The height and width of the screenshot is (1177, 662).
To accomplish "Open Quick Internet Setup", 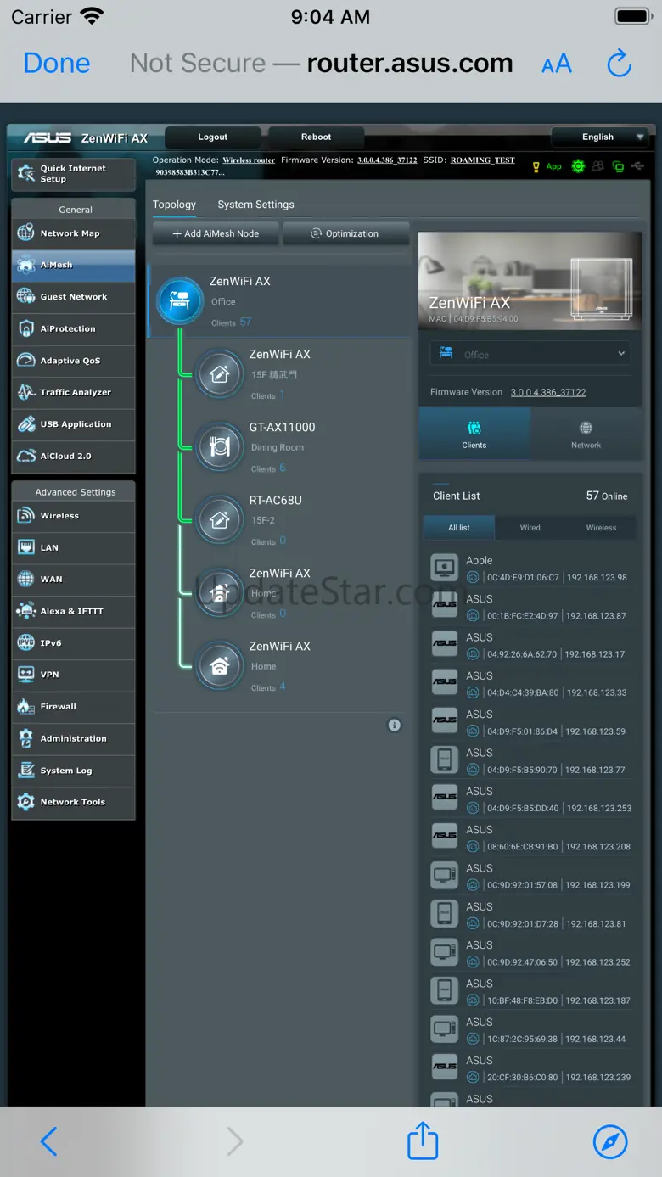I will 74,174.
